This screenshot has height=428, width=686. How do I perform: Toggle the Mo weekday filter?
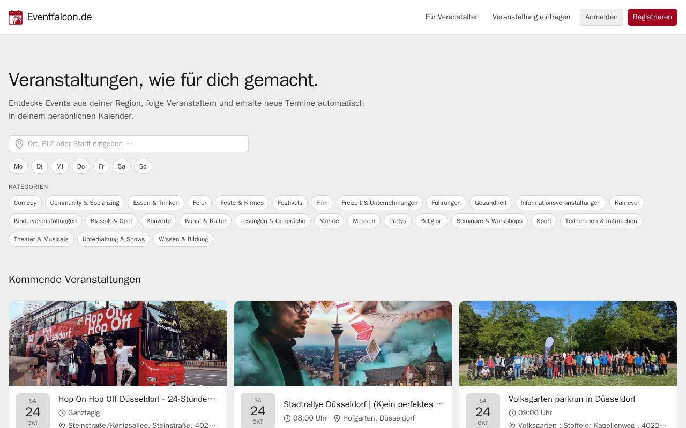tap(18, 166)
